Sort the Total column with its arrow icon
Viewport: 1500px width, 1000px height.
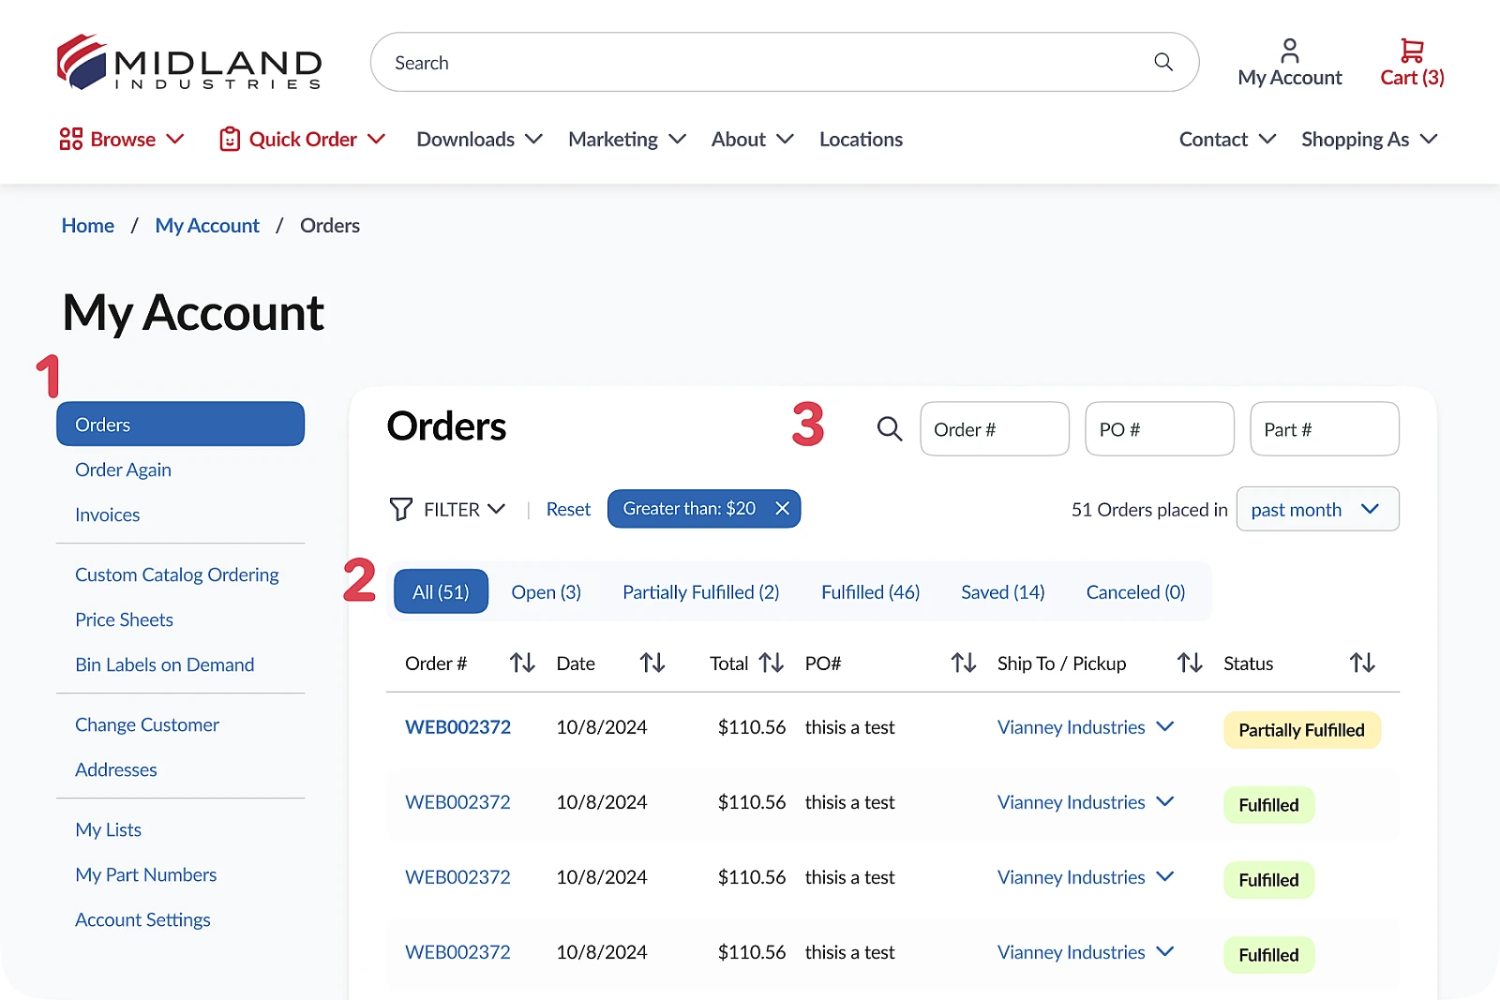pos(771,663)
